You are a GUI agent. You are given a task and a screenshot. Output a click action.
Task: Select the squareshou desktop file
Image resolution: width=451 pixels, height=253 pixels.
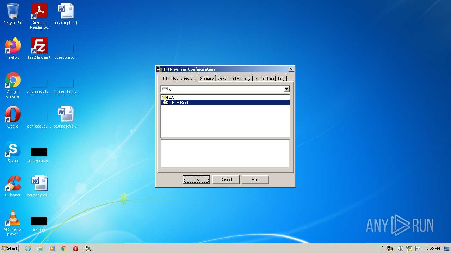tap(66, 87)
